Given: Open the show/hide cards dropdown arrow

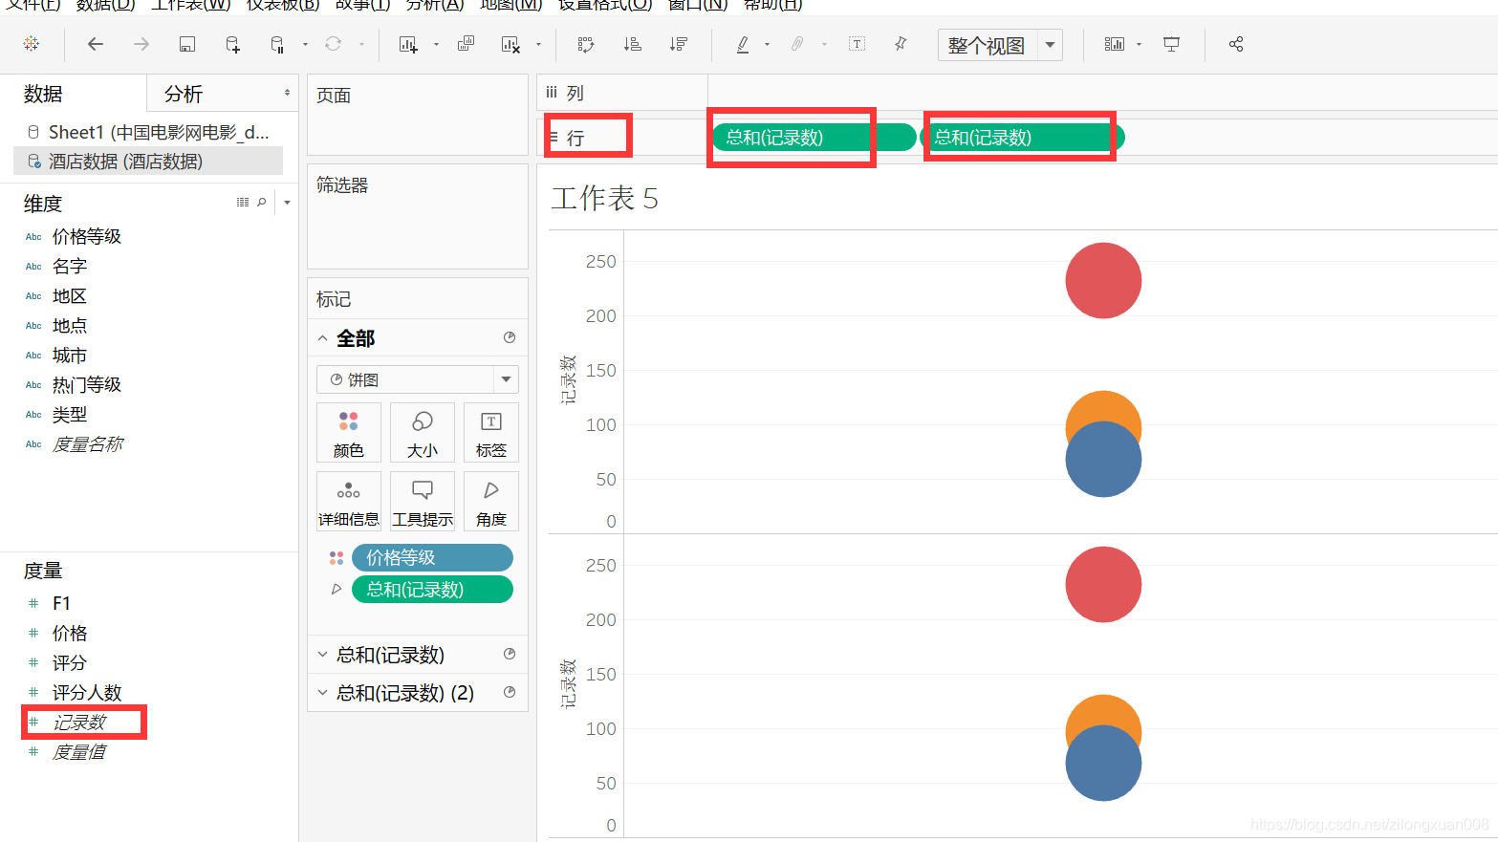Looking at the screenshot, I should coord(1139,44).
